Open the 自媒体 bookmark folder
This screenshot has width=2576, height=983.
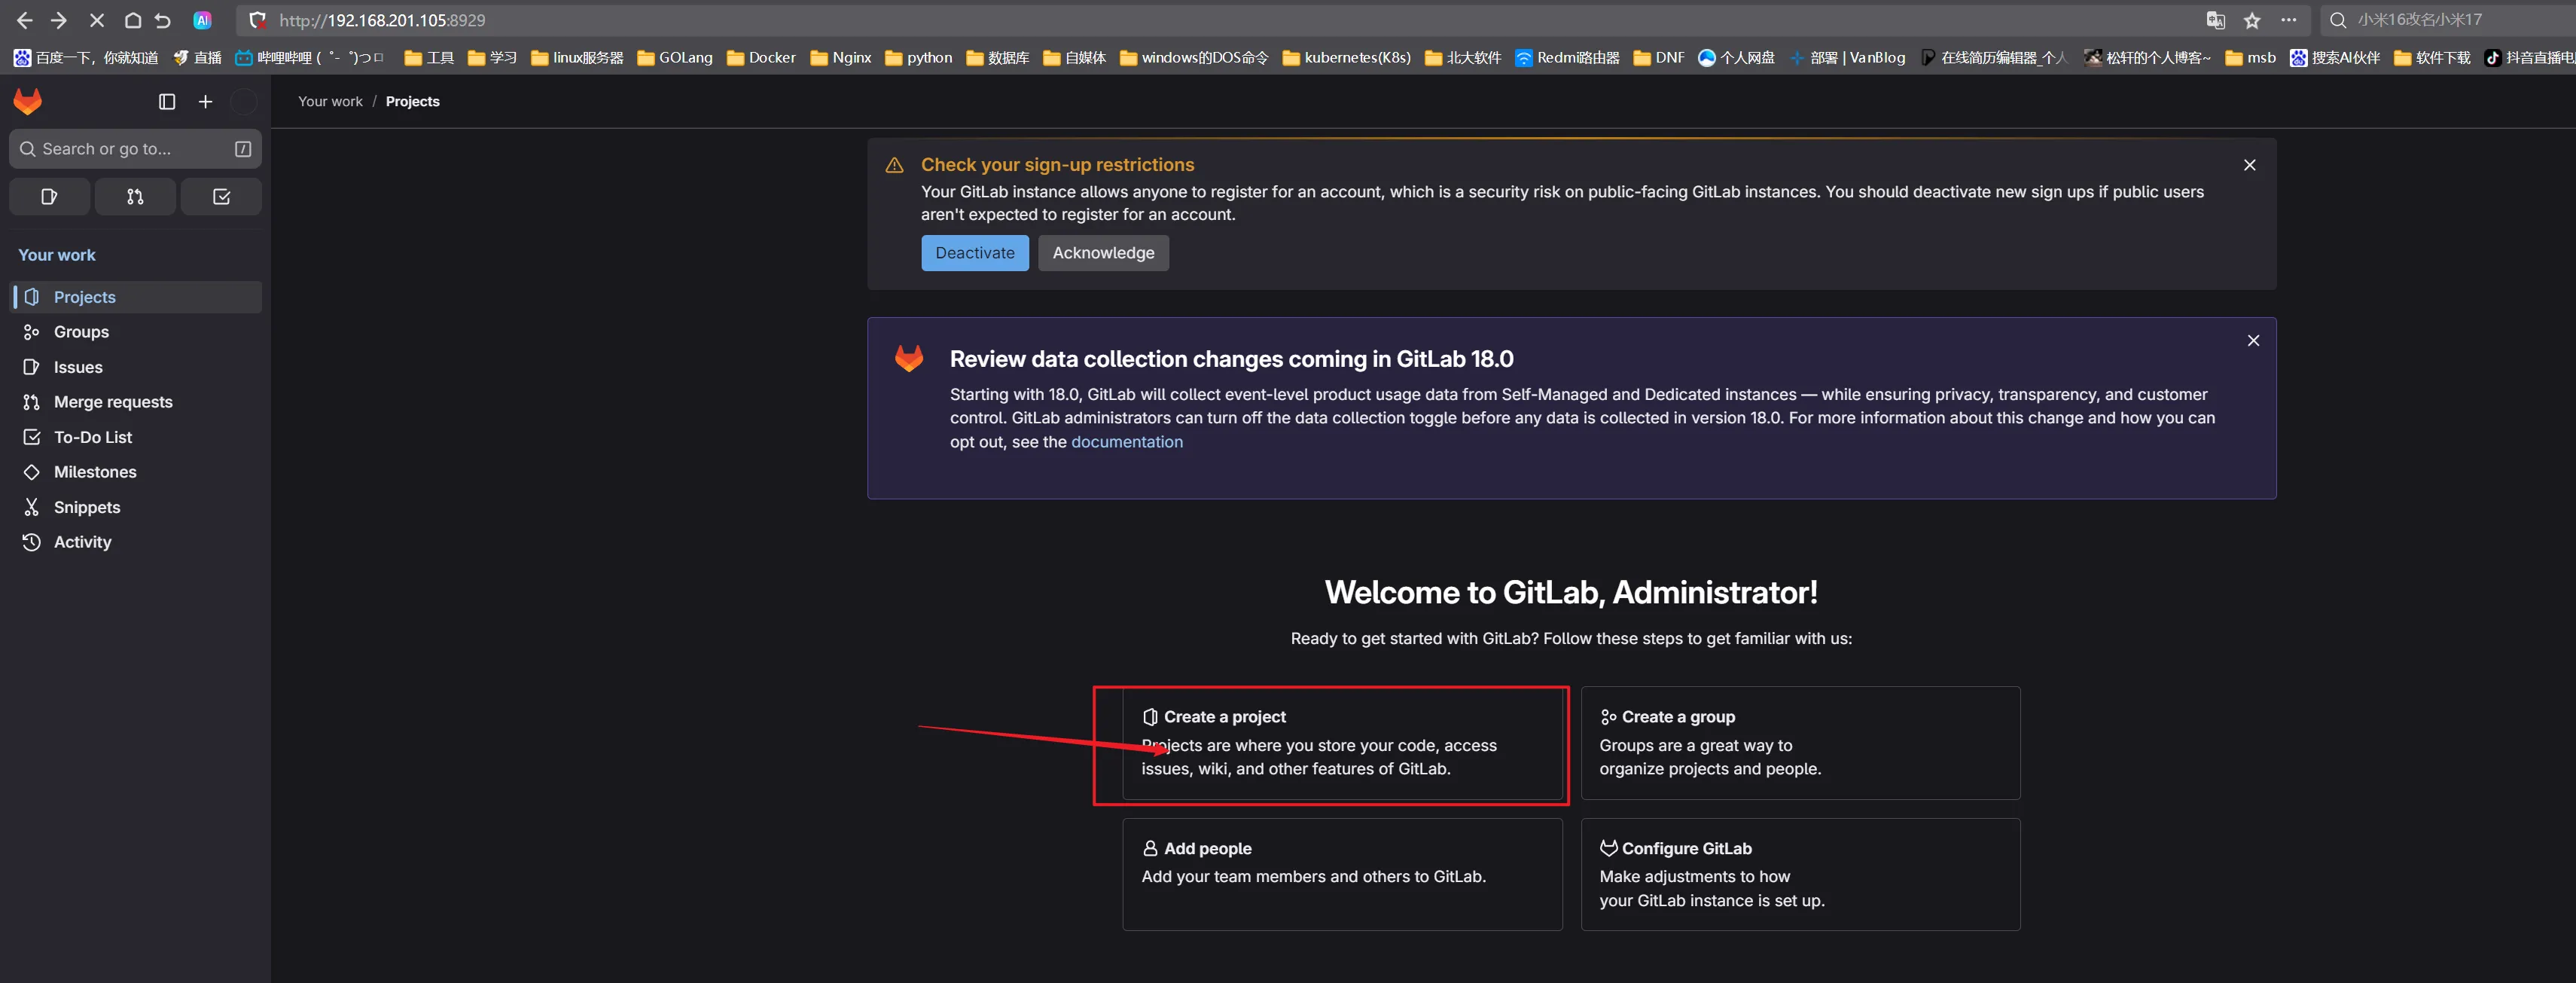(x=1075, y=58)
